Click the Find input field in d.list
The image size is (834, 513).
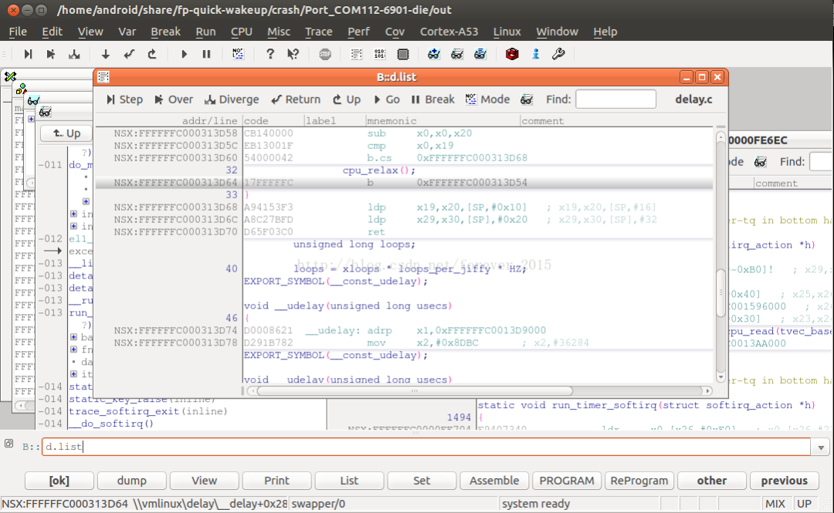[616, 100]
